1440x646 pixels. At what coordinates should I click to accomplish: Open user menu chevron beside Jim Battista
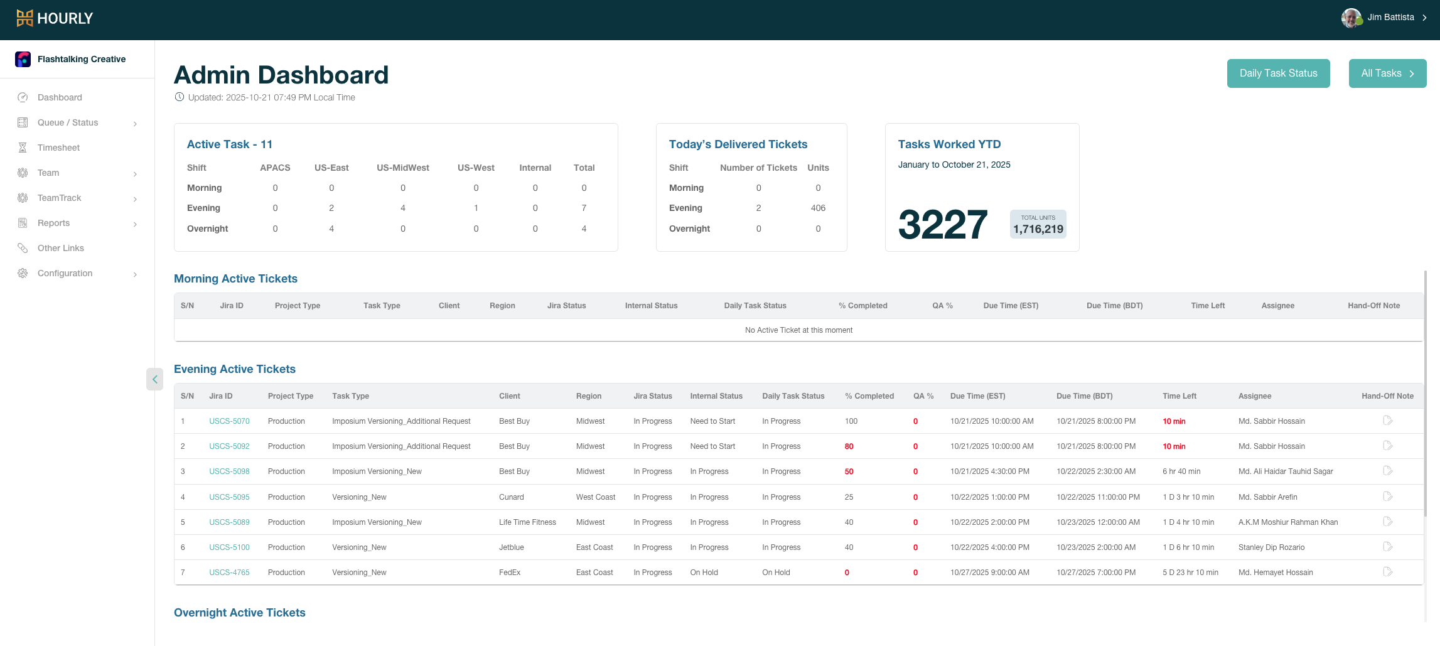pos(1425,18)
